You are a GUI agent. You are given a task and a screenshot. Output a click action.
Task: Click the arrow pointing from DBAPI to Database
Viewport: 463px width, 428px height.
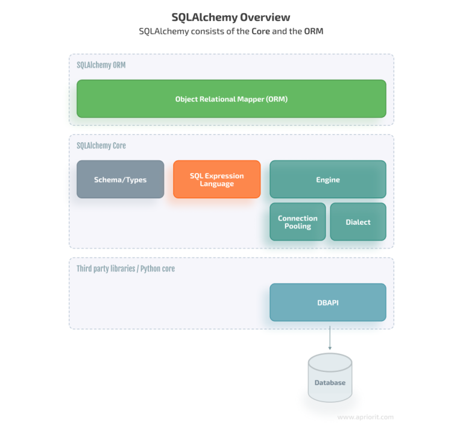pos(330,337)
